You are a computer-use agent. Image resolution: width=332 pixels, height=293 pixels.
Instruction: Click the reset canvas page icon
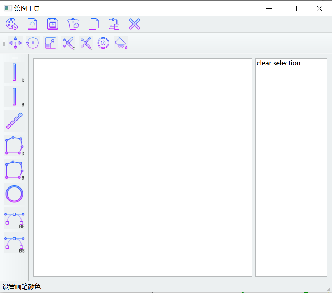(x=32, y=24)
